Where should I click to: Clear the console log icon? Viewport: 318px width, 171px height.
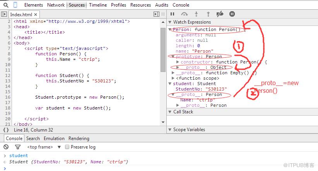click(x=6, y=147)
